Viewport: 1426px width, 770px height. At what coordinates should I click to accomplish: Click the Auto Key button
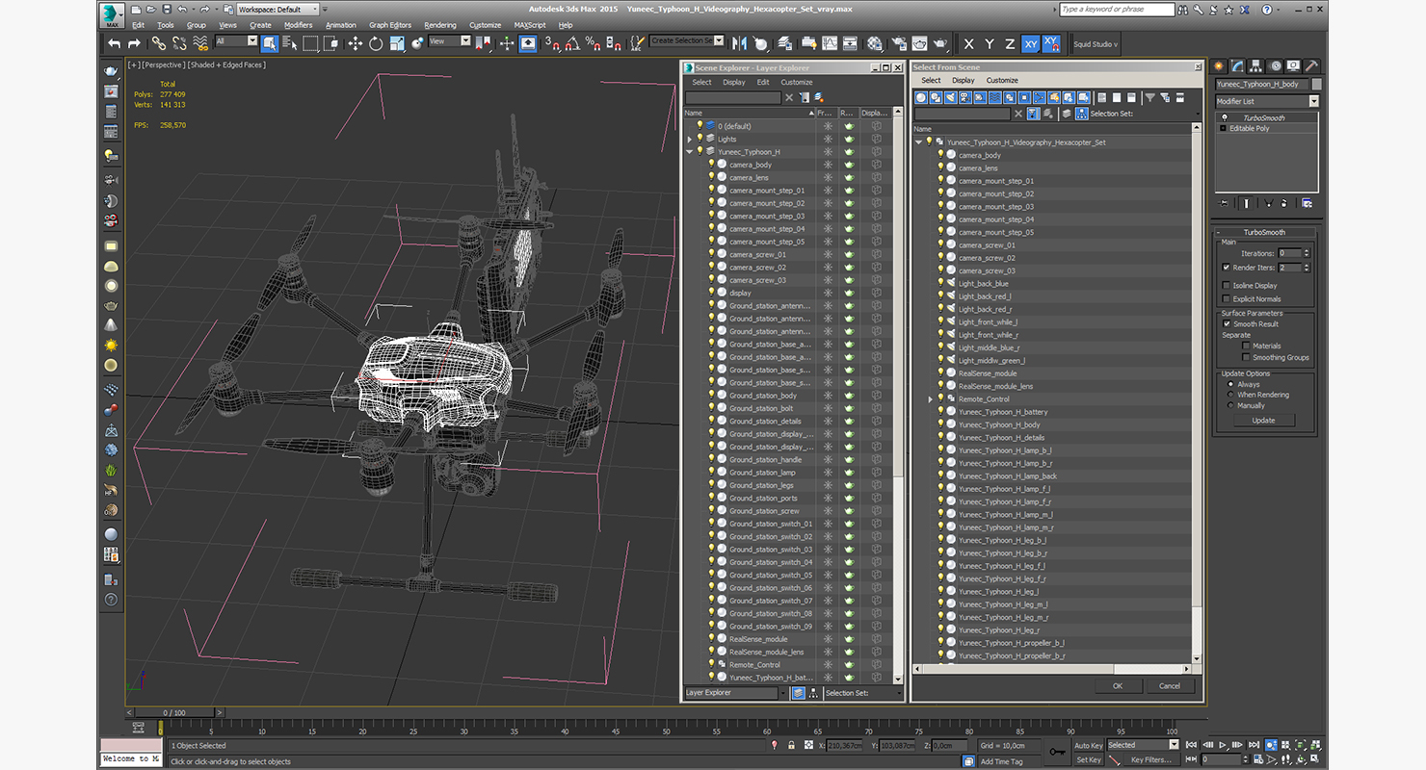(x=1088, y=746)
